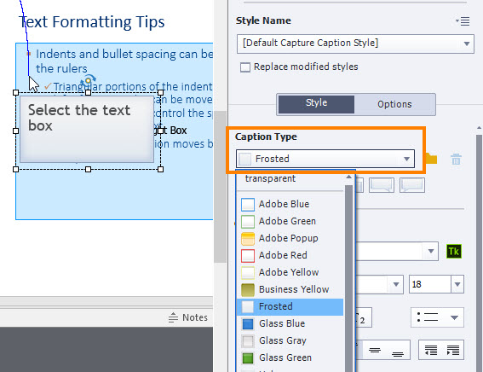Click the caption type list scrollbar

coord(348,277)
